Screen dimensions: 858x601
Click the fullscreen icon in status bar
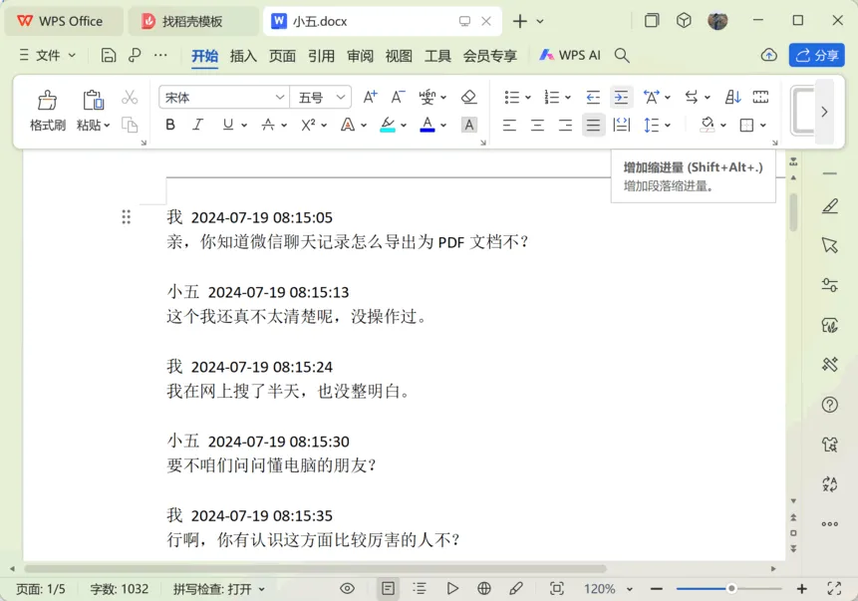[834, 588]
